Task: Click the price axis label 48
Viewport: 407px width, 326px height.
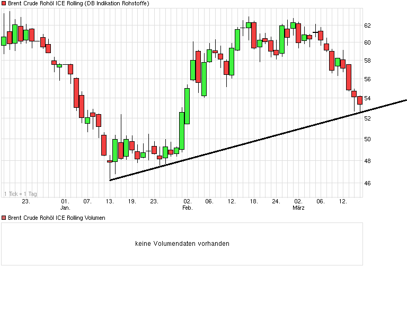Action: coord(367,161)
